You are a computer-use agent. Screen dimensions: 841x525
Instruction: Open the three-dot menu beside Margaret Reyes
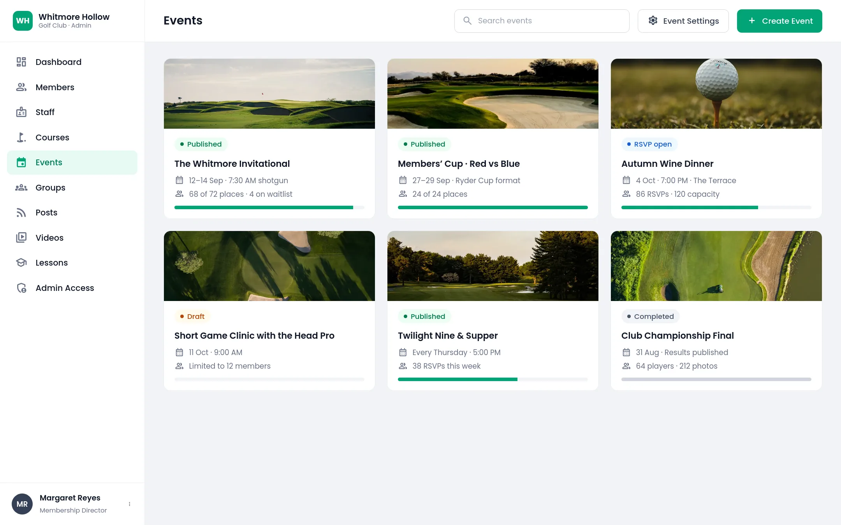130,504
